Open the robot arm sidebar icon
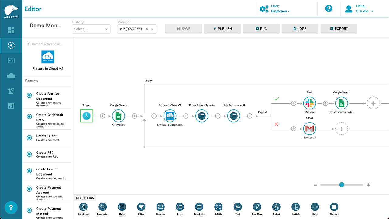The height and width of the screenshot is (219, 389). pos(11,91)
